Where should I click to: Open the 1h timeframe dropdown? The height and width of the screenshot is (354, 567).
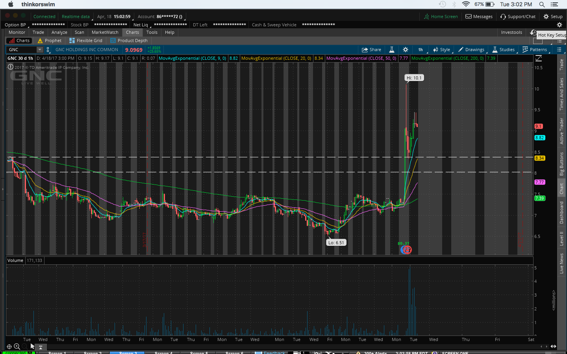click(x=421, y=50)
